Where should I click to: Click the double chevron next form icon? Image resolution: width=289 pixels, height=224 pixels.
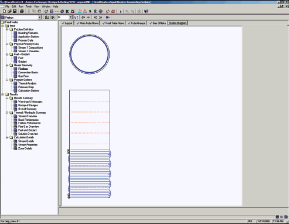click(x=100, y=18)
